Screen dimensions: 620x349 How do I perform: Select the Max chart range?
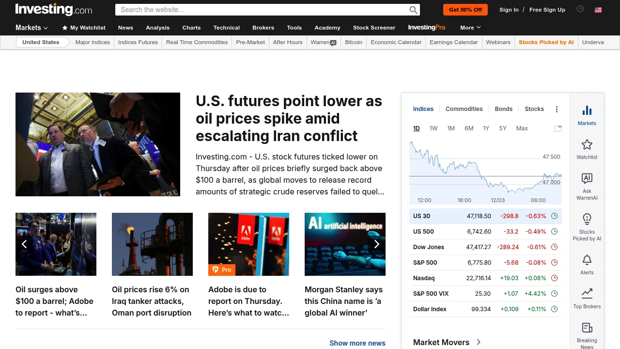(522, 128)
